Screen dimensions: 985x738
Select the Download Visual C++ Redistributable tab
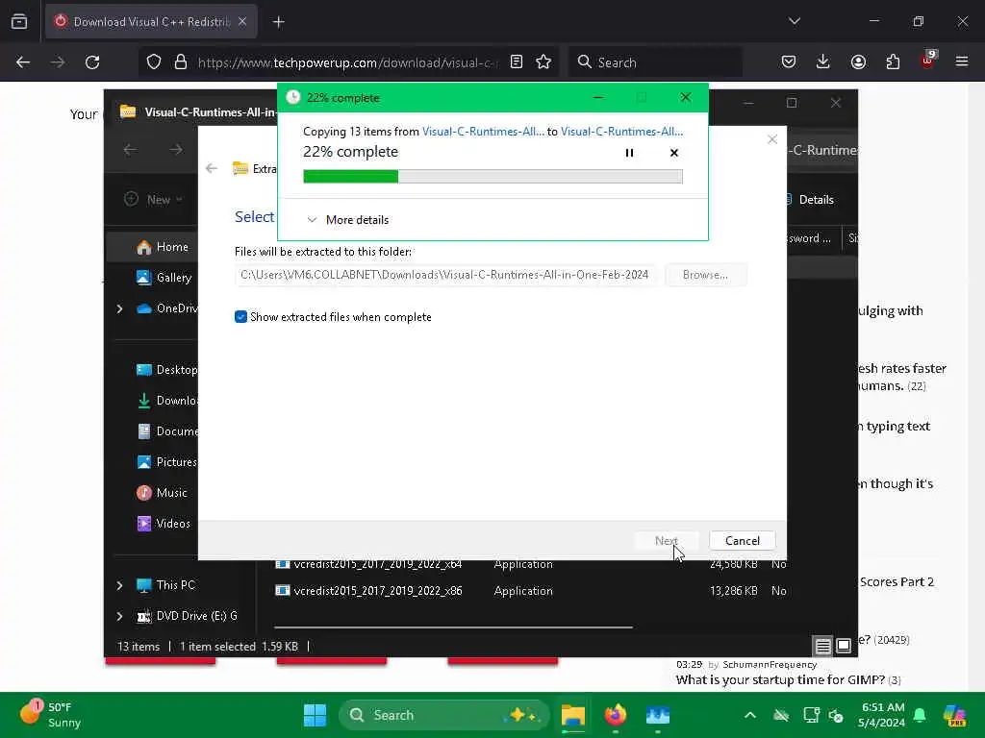tap(151, 22)
